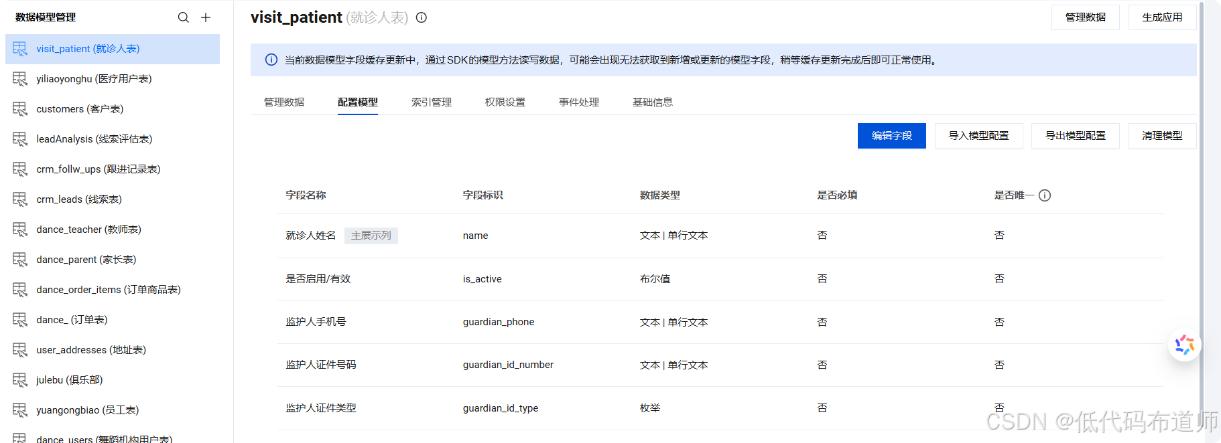Click the 字段标识 column header
The image size is (1221, 443).
pyautogui.click(x=483, y=195)
